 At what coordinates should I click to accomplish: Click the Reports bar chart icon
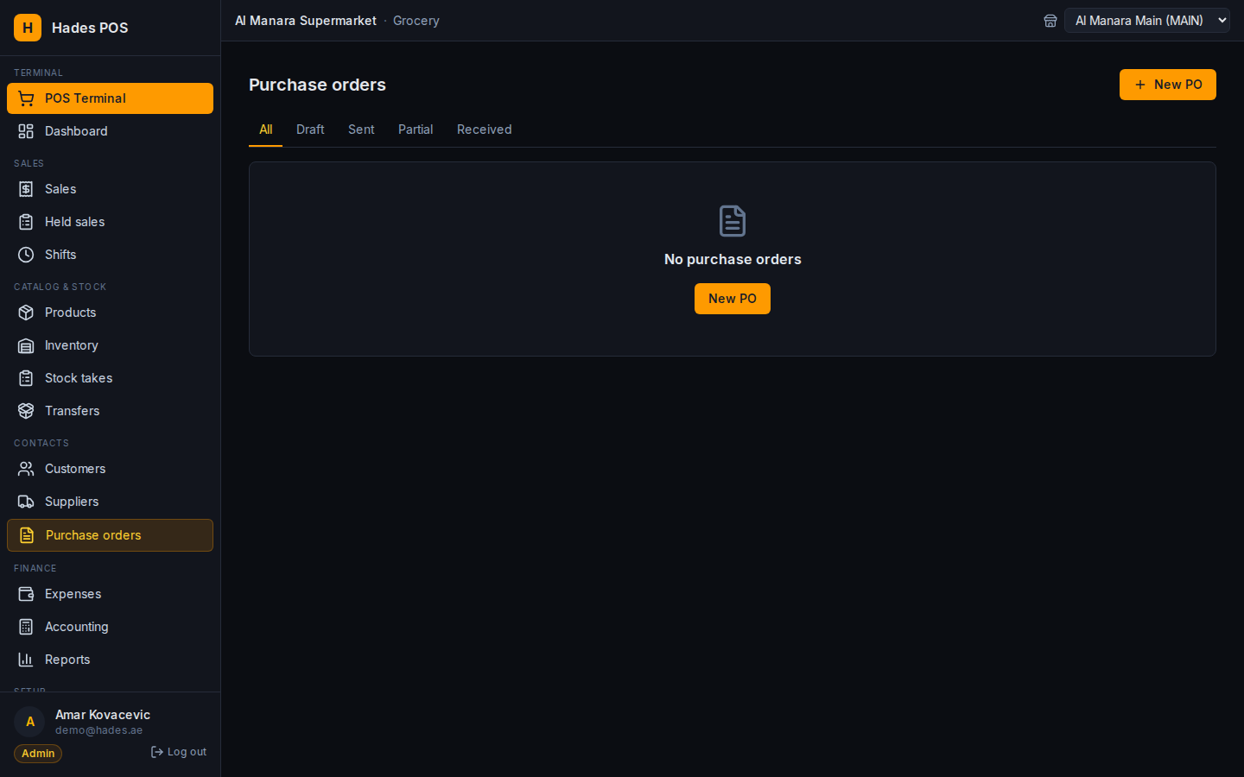click(26, 660)
